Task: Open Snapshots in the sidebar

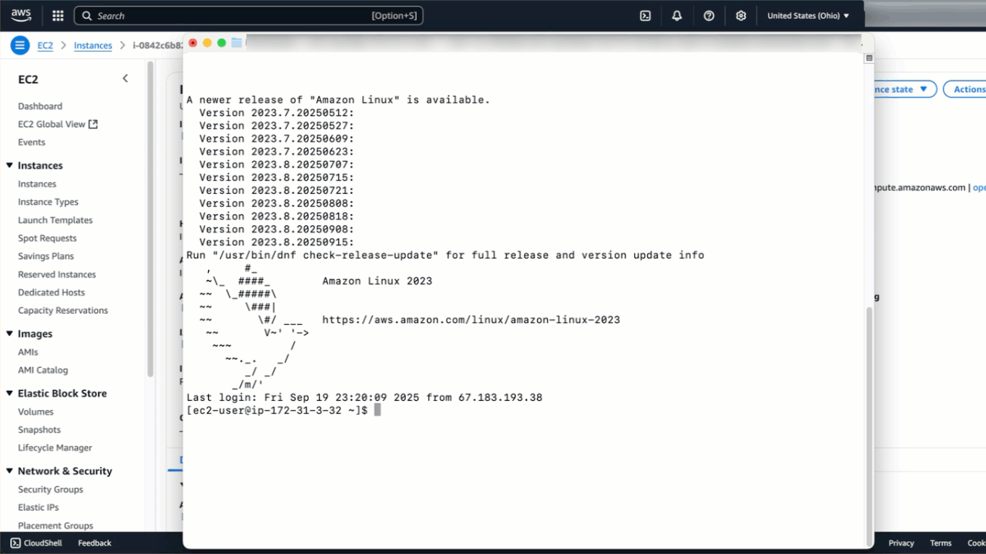Action: (x=39, y=430)
